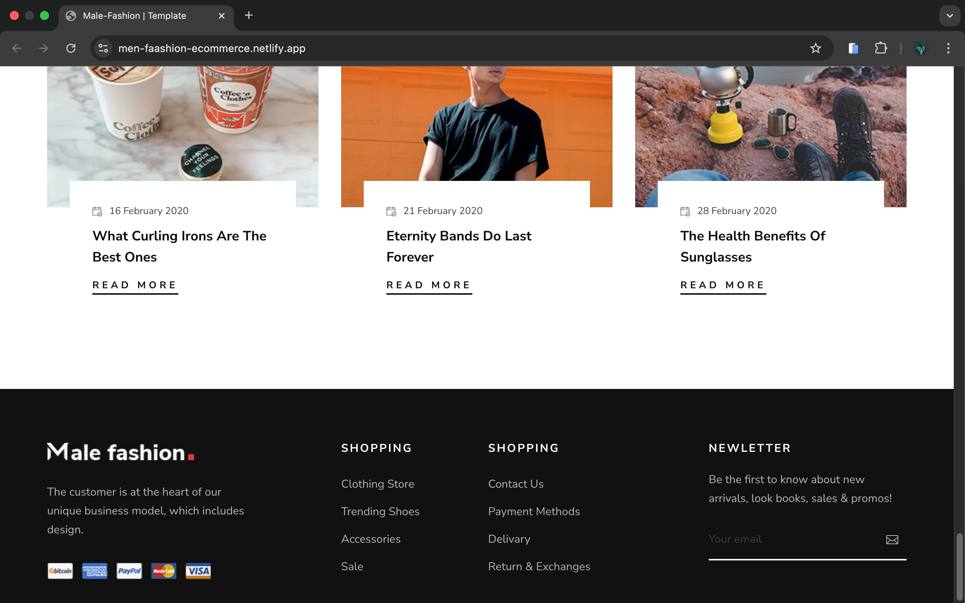This screenshot has width=965, height=603.
Task: Click the Bitcoin payment icon
Action: tap(60, 571)
